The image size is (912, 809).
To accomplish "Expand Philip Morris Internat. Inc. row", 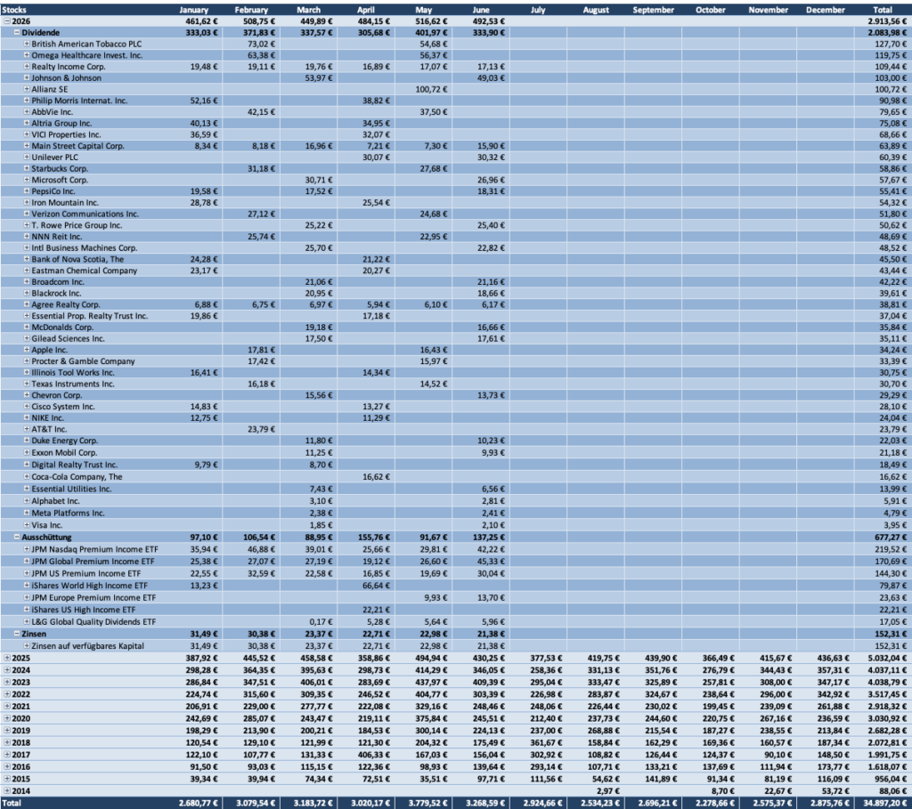I will [x=27, y=101].
